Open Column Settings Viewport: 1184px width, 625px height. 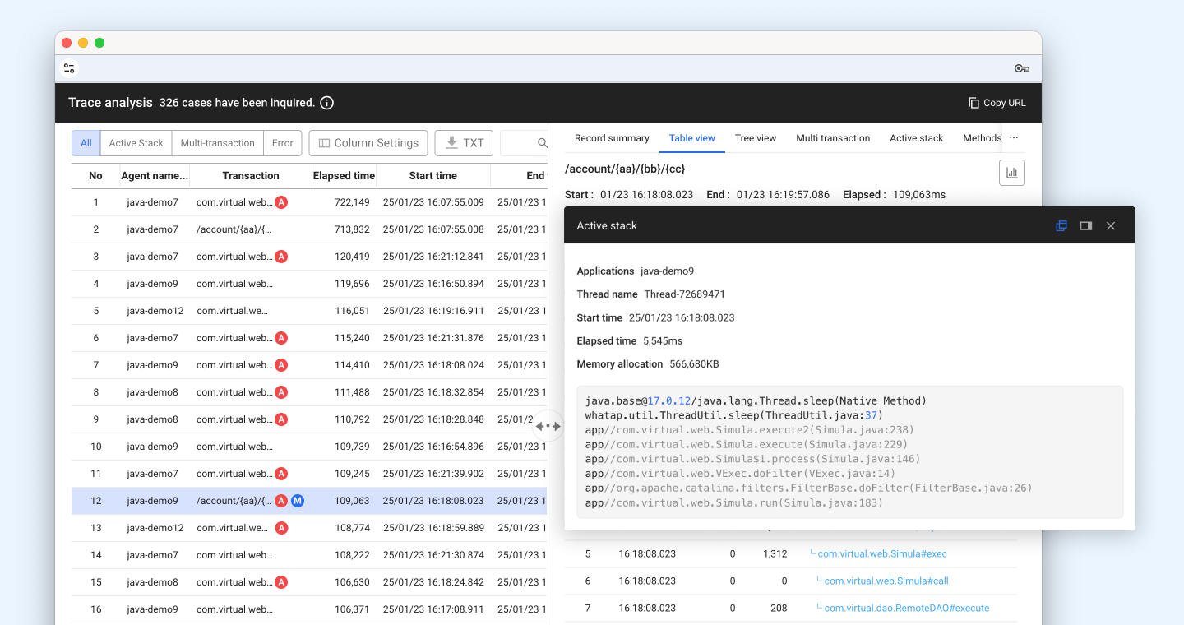coord(368,142)
